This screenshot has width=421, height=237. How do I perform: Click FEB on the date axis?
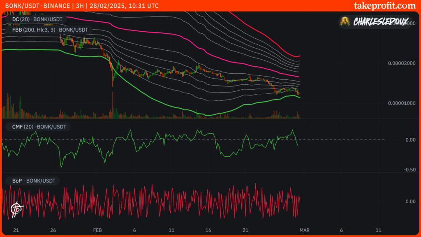pyautogui.click(x=97, y=230)
